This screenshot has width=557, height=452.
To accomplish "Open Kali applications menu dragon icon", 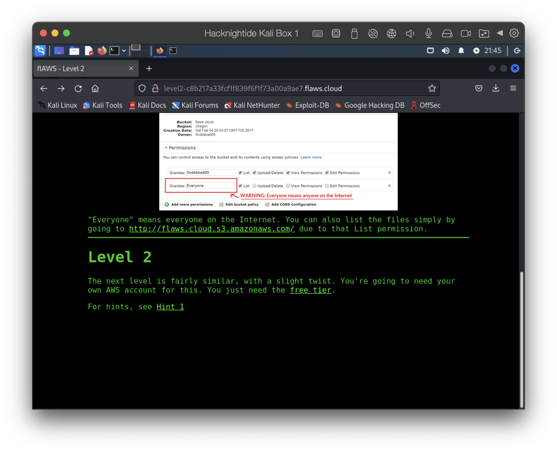I will click(x=40, y=51).
